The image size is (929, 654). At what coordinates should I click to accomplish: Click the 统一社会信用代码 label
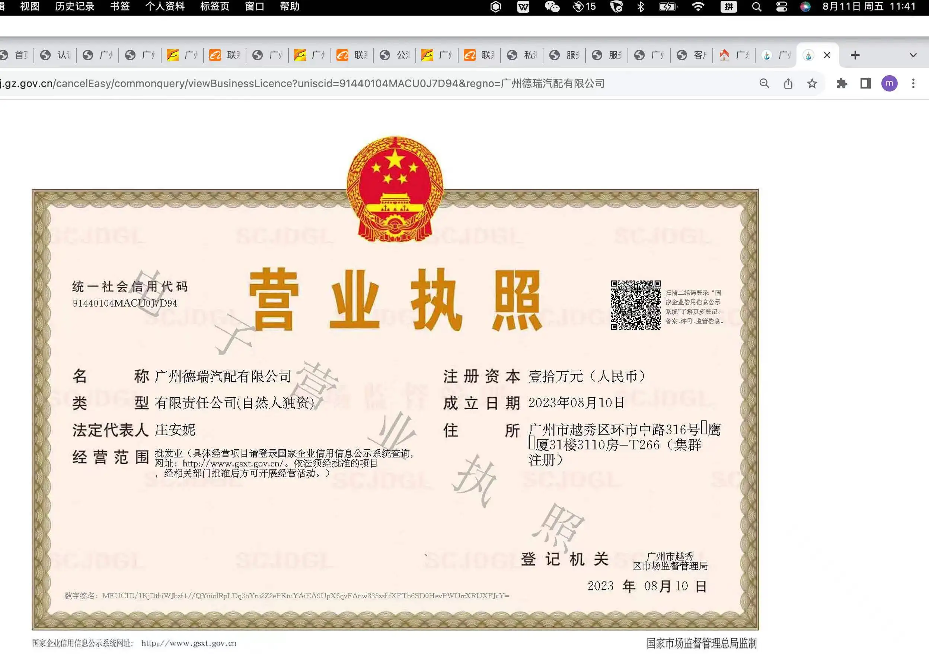tap(130, 287)
